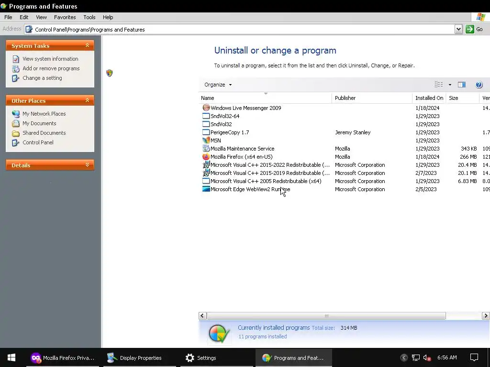Open the notification center icon
The image size is (490, 367).
[474, 357]
